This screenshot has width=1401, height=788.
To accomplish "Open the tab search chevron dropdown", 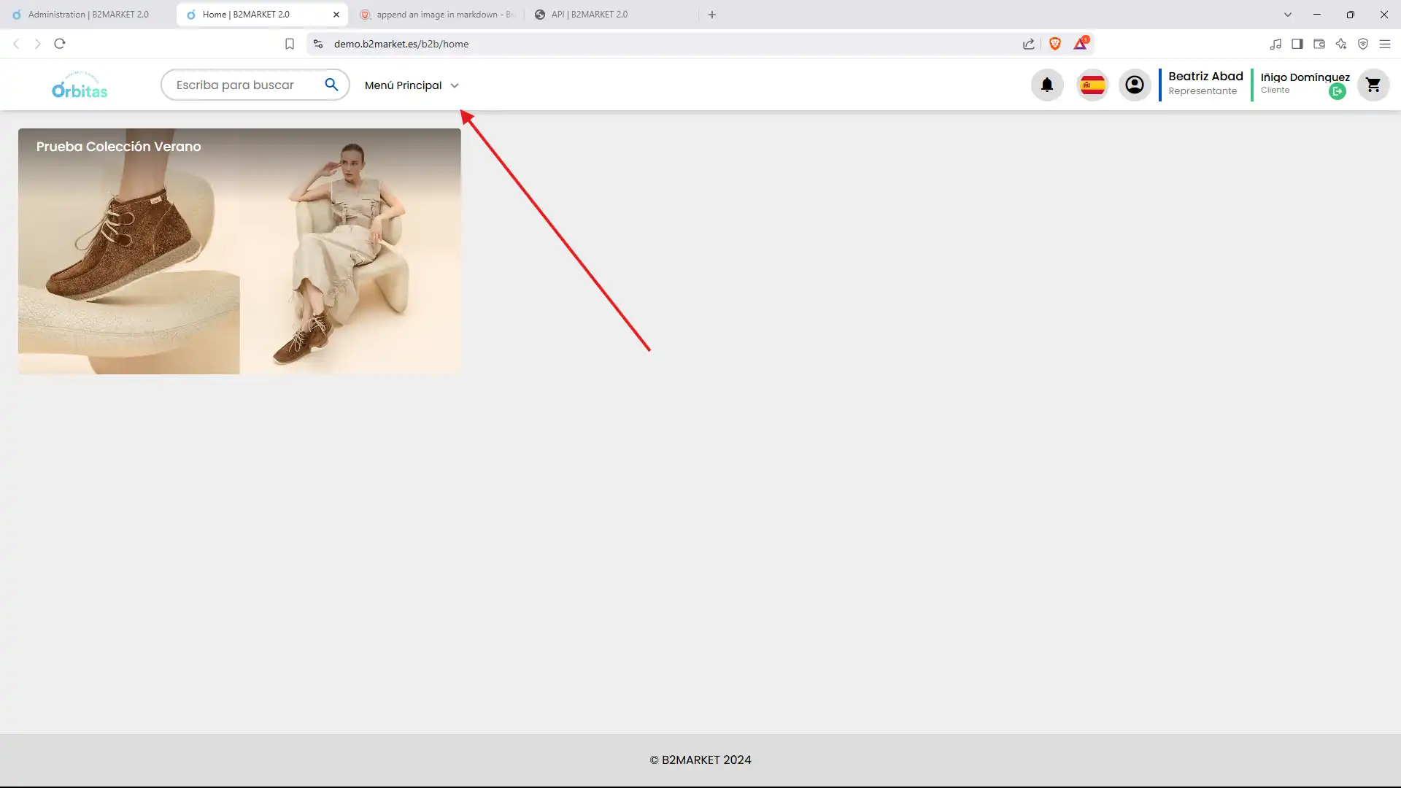I will pos(1287,15).
